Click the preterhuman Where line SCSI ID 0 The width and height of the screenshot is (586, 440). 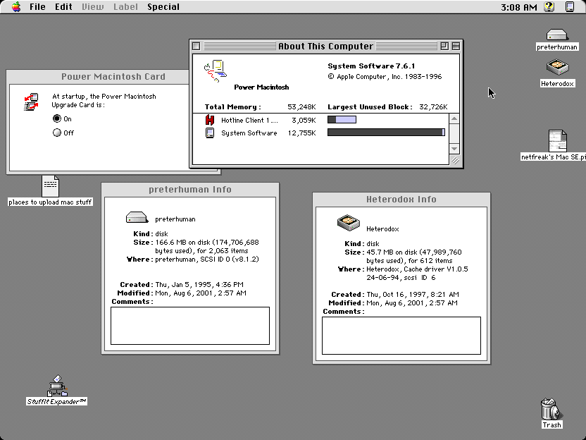(207, 259)
